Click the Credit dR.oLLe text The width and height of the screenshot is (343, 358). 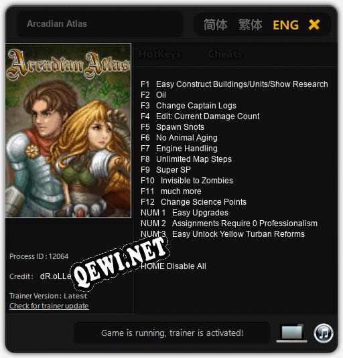pyautogui.click(x=40, y=276)
